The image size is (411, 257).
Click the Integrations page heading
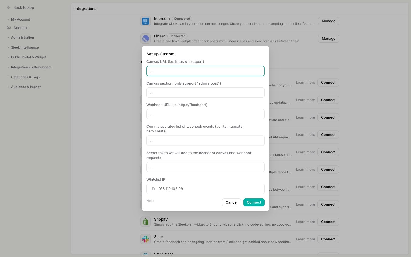point(85,9)
